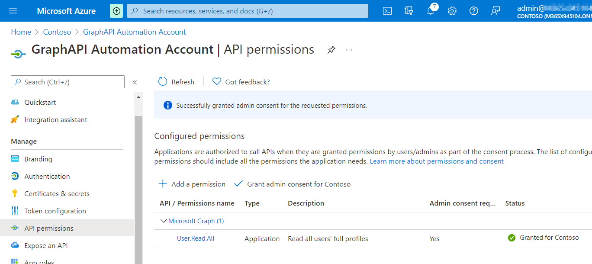Click the Application type cell
Screen dimensions: 592x264
click(x=262, y=238)
